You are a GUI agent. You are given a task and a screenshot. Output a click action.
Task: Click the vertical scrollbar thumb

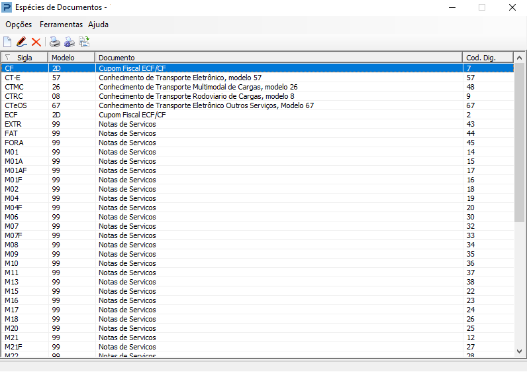coord(519,143)
